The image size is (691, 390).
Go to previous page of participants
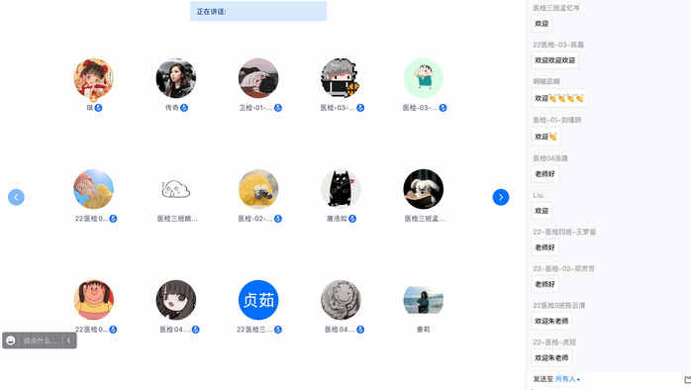coord(16,197)
